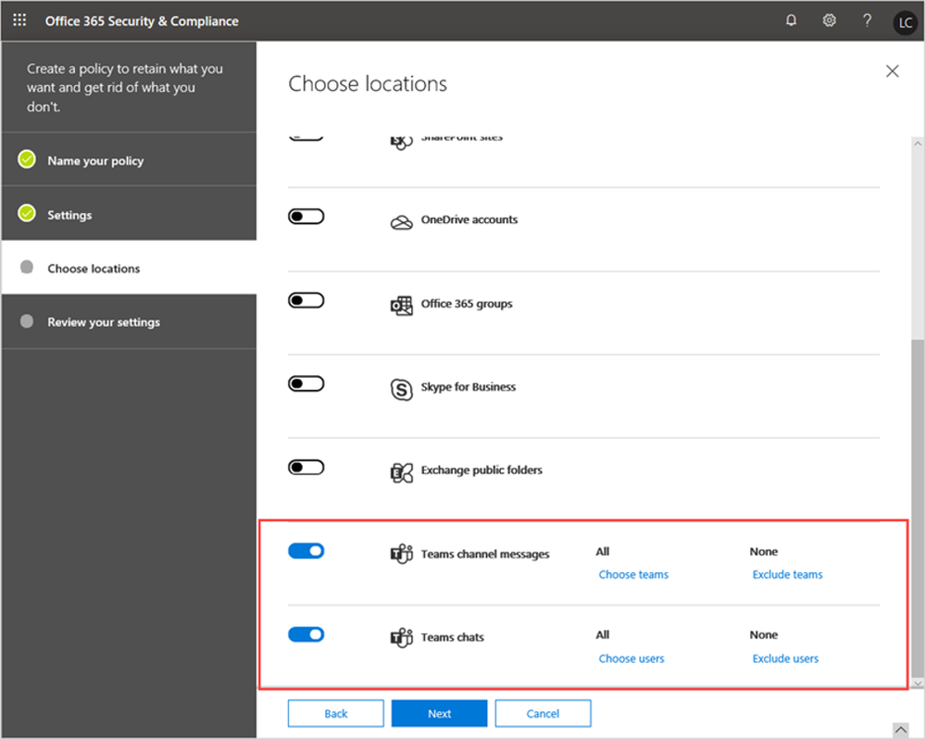
Task: Enable the Office 365 groups toggle
Action: click(306, 300)
